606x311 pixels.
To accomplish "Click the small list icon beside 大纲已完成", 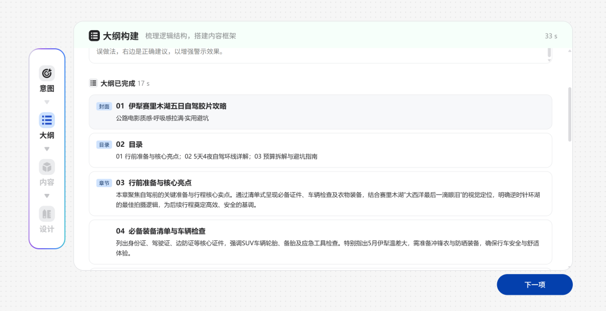I will click(93, 83).
